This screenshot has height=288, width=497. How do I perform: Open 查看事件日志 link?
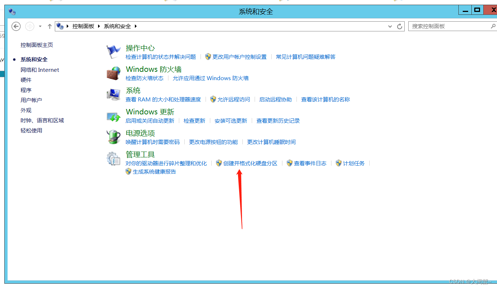[x=310, y=163]
